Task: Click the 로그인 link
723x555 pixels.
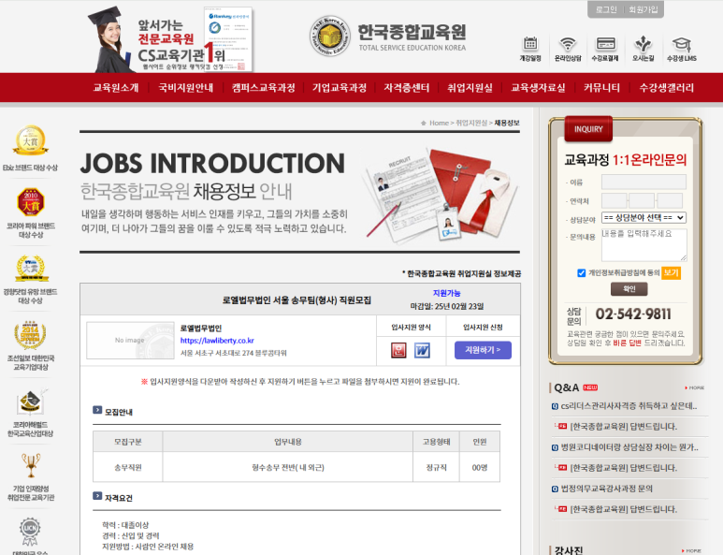Action: [606, 9]
